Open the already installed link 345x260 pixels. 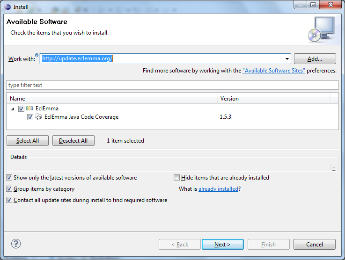point(218,189)
